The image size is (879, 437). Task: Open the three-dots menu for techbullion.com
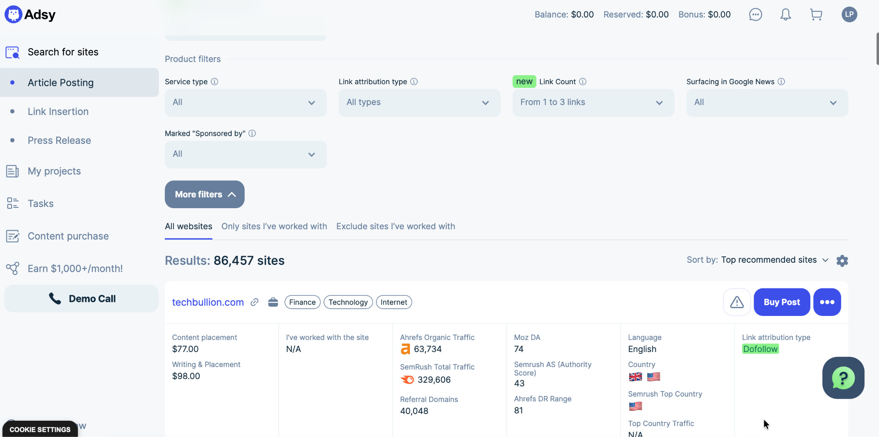827,302
